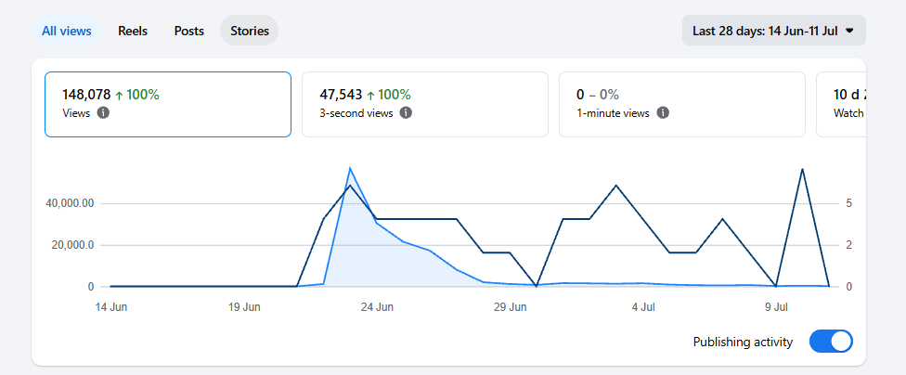Click the info icon next to 3-second views
The image size is (906, 375).
pos(407,112)
